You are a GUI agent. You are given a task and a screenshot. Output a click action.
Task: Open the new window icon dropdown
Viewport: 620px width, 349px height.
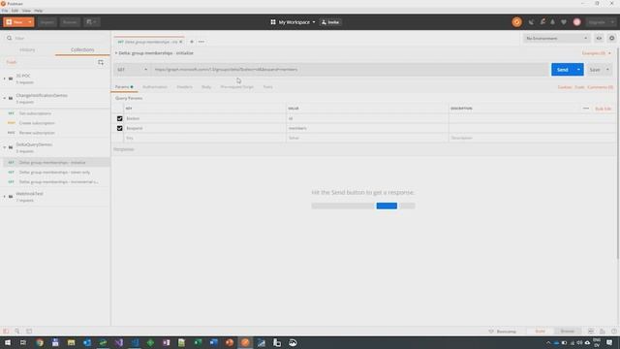click(91, 22)
